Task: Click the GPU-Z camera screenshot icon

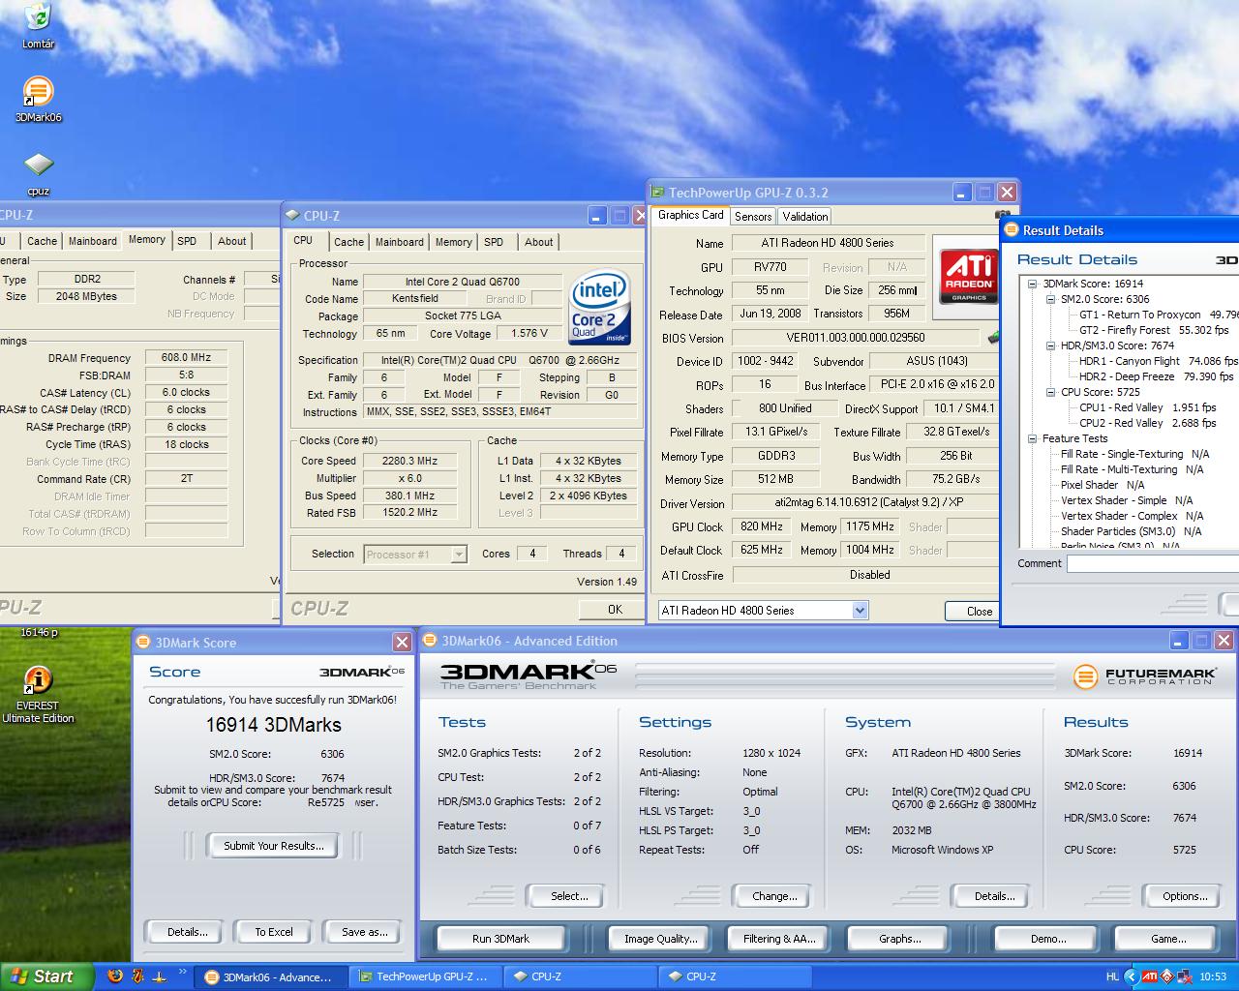Action: coord(1003,215)
